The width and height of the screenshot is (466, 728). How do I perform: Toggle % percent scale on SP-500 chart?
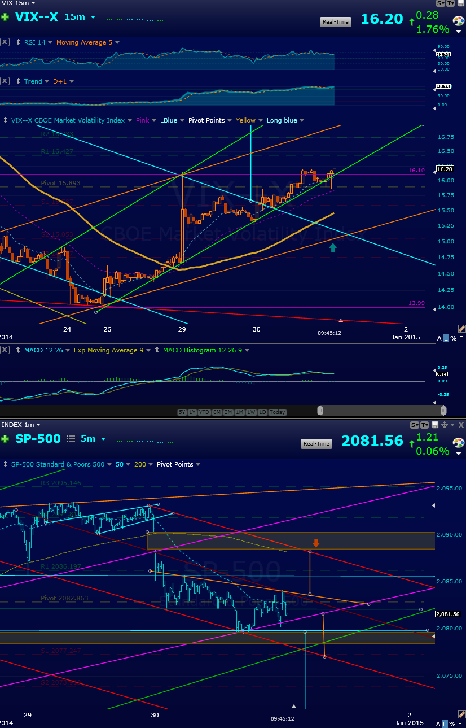click(x=454, y=723)
